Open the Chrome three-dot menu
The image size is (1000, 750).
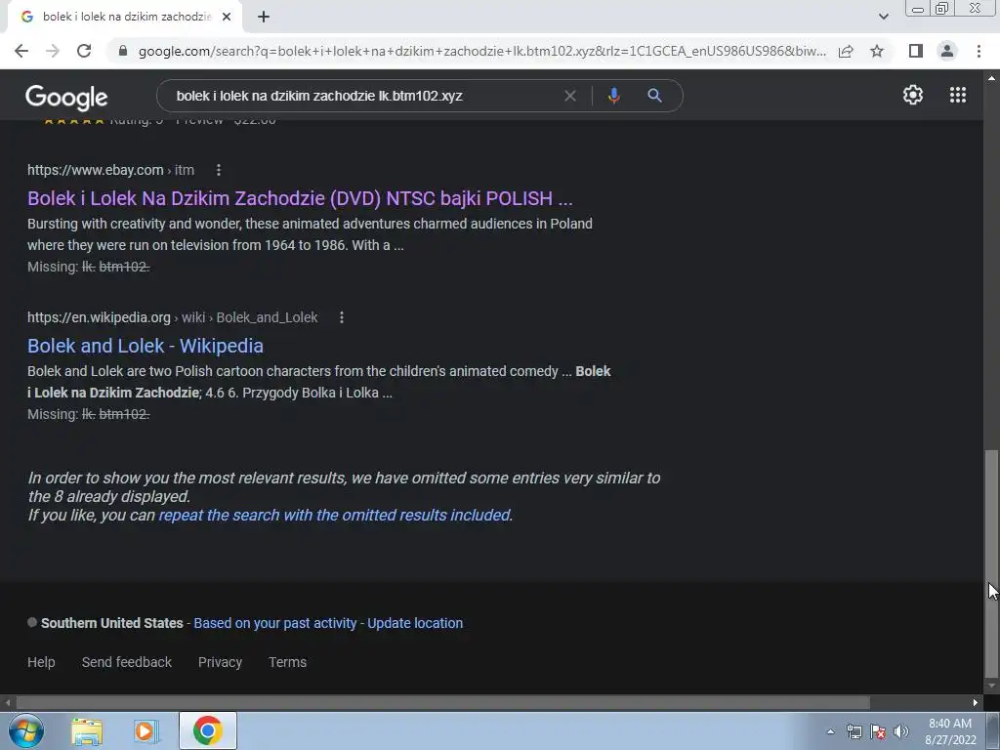(x=979, y=51)
